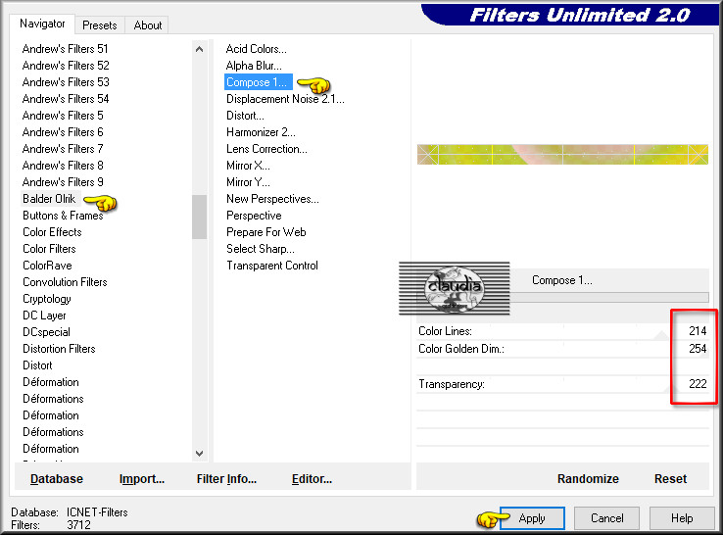This screenshot has height=535, width=723.
Task: Select Convolution Filters category
Action: (x=65, y=282)
